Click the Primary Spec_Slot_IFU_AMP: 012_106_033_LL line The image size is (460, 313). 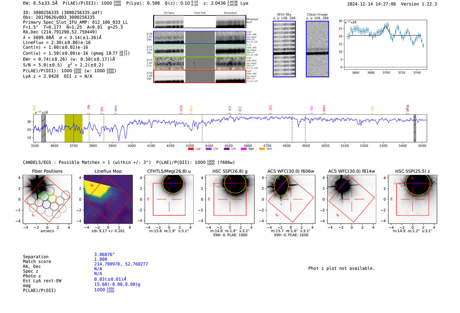point(76,22)
